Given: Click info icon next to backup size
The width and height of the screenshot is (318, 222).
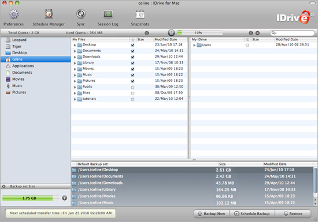Looking at the screenshot, I should coord(65,198).
